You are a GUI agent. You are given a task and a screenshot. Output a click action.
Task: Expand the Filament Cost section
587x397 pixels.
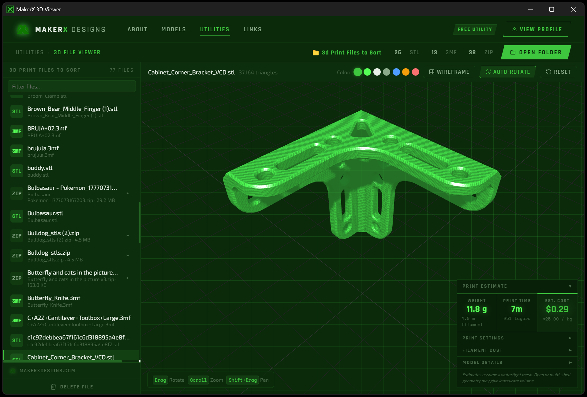pyautogui.click(x=517, y=350)
